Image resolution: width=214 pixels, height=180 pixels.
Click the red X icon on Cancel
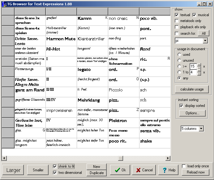(x=138, y=170)
